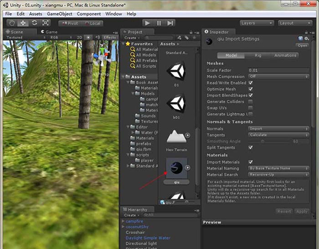Select the Scale tool
Image resolution: width=319 pixels, height=249 pixels.
coord(46,23)
